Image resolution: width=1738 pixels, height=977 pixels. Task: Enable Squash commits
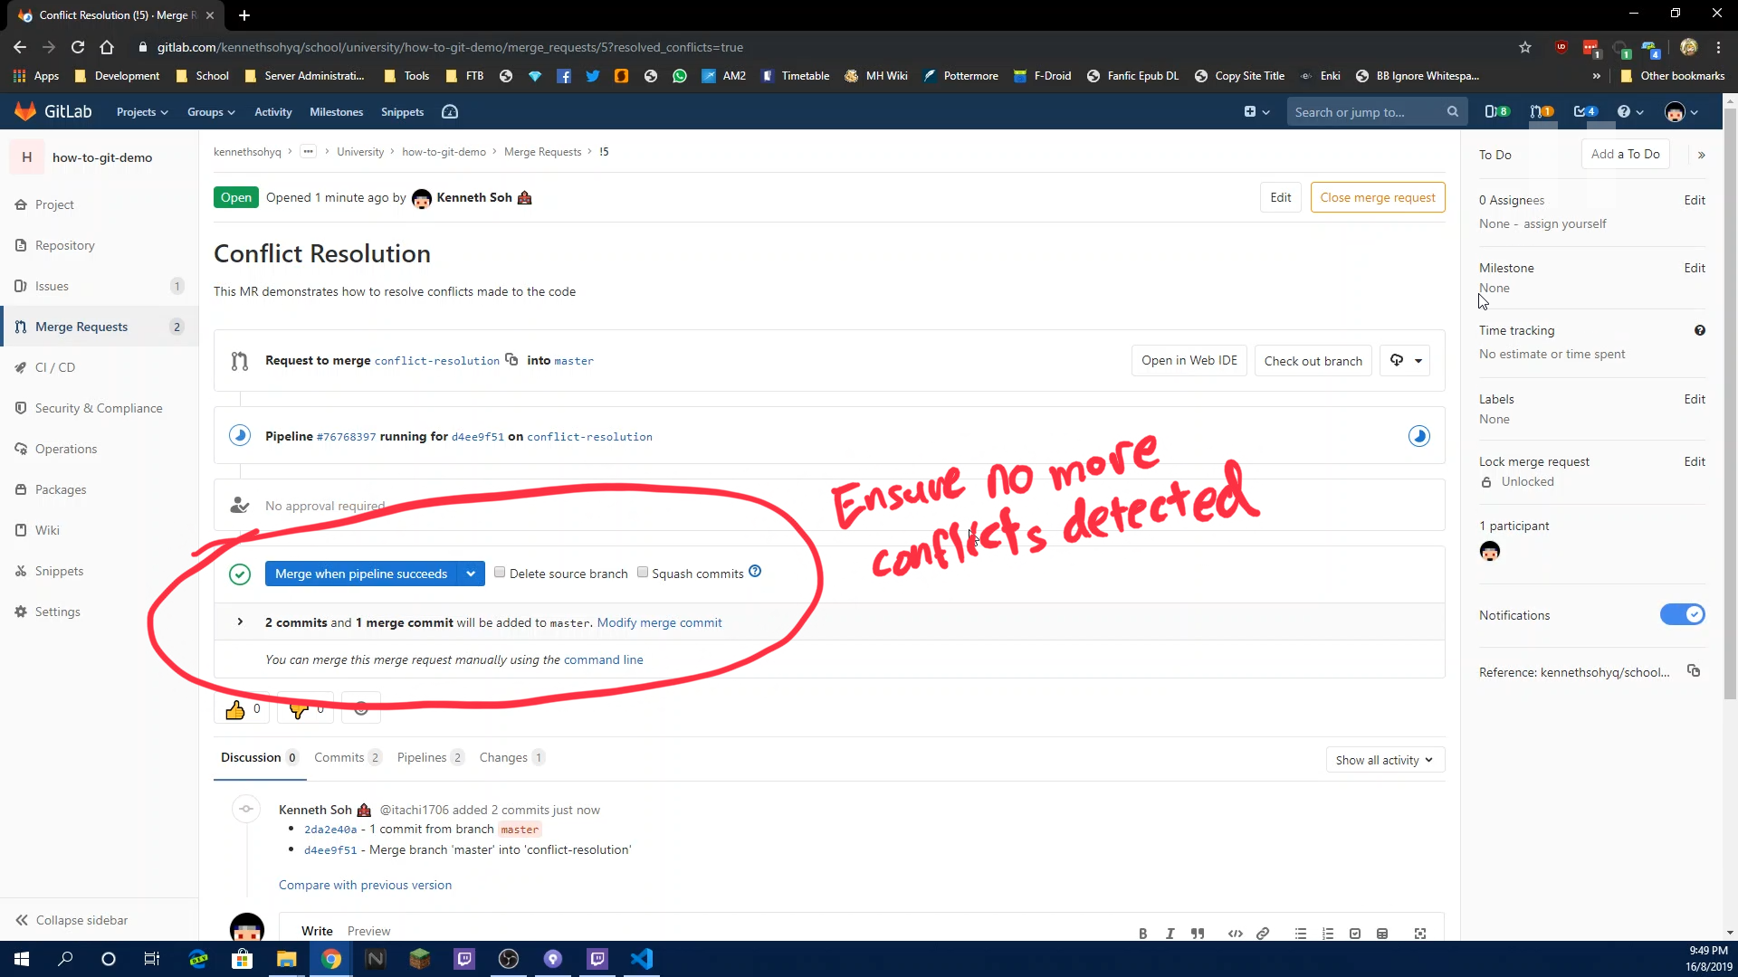pyautogui.click(x=643, y=572)
